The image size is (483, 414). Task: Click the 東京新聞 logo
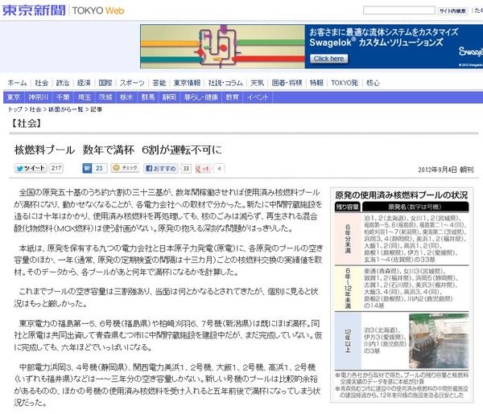(x=34, y=10)
